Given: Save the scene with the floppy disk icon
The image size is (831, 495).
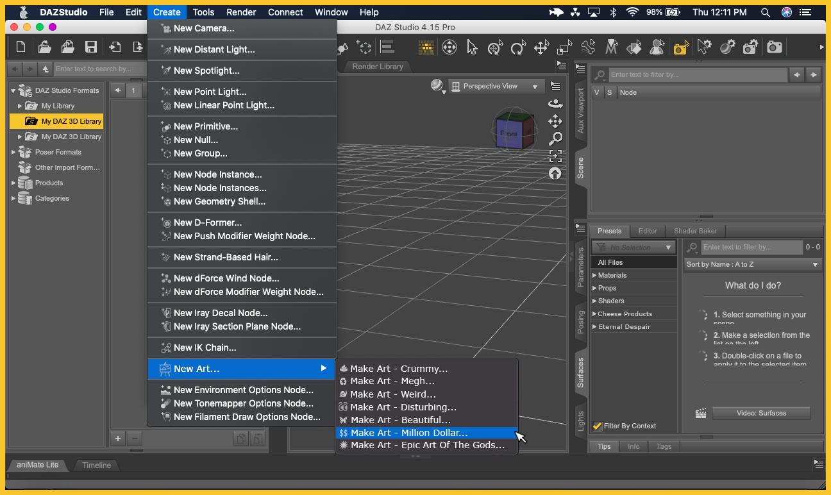Looking at the screenshot, I should (91, 47).
